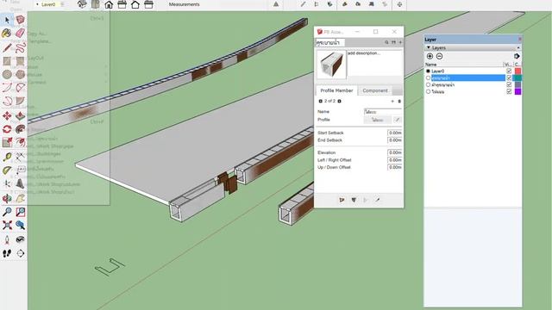Screen dimensions: 552x310
Task: Choose the Position Camera tool
Action: pyautogui.click(x=7, y=239)
